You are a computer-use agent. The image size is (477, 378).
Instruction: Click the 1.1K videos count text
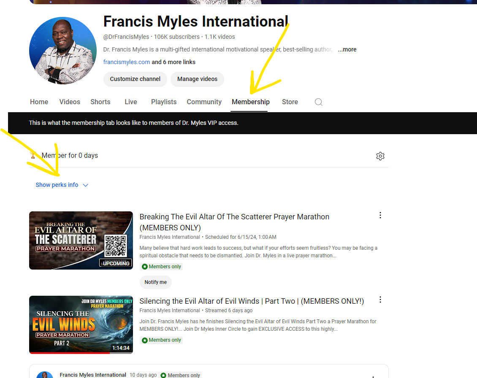pyautogui.click(x=220, y=37)
